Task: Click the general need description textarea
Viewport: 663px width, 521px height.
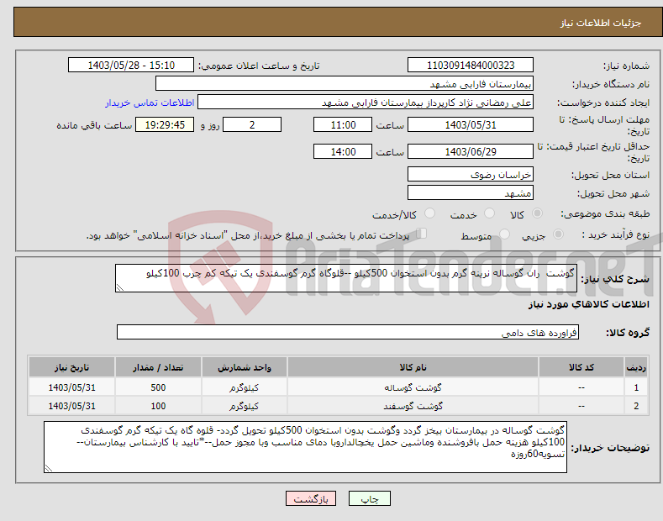Action: point(346,278)
